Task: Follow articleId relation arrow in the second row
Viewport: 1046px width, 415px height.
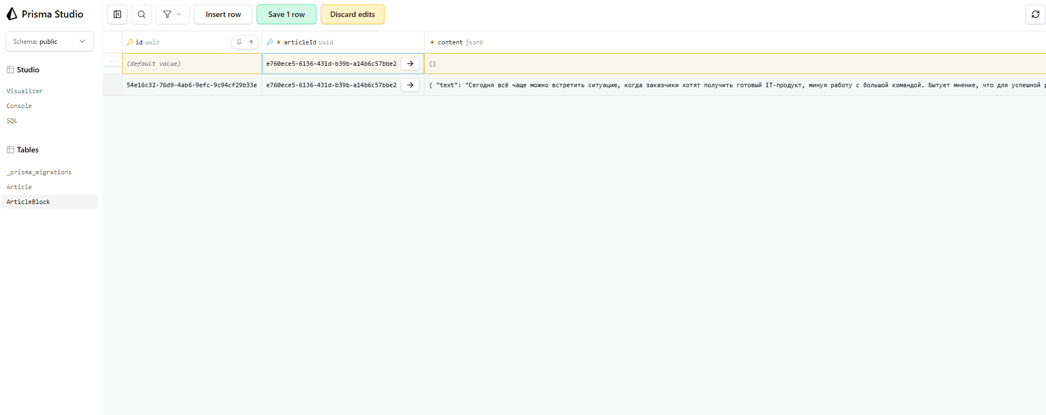Action: click(x=410, y=85)
